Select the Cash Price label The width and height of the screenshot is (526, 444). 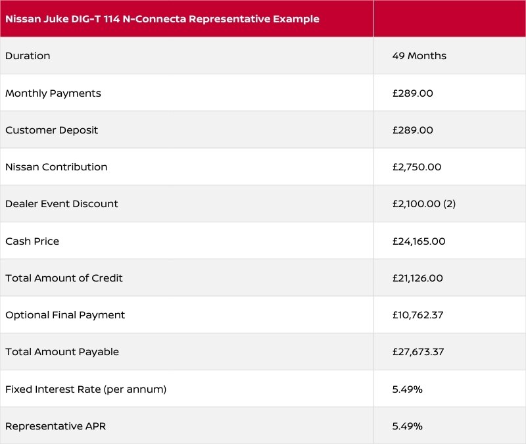(x=32, y=241)
